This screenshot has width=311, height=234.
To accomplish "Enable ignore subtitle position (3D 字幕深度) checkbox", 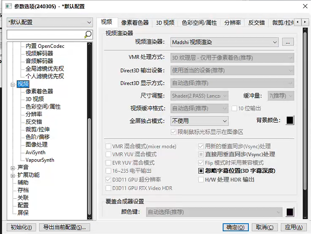I will click(201, 171).
